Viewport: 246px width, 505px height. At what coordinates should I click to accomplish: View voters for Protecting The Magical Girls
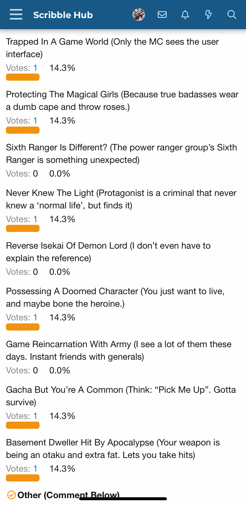coord(35,121)
